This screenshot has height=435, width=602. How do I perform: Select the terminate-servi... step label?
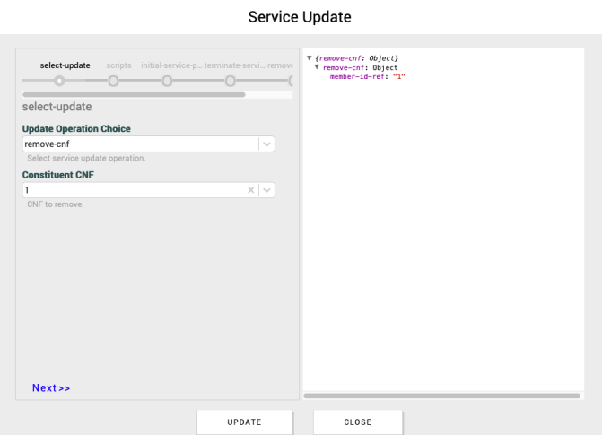click(x=233, y=65)
